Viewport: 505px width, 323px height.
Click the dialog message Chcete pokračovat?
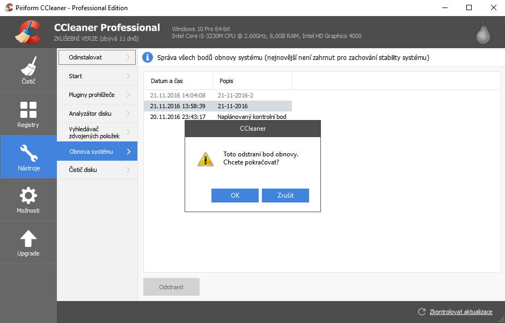click(x=251, y=162)
